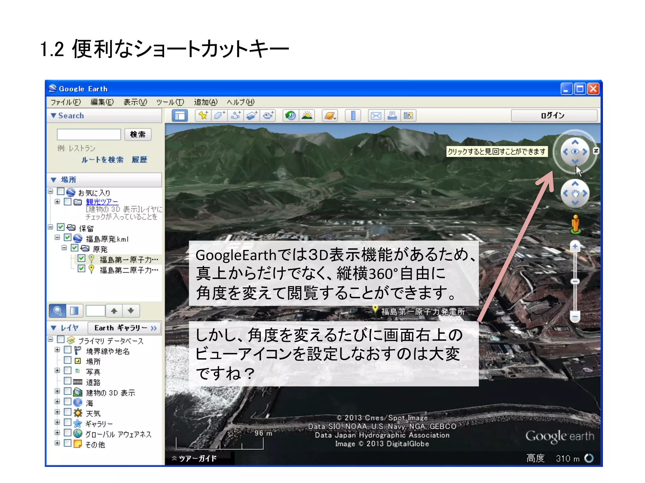
Task: Click the ログイン button
Action: [x=554, y=115]
